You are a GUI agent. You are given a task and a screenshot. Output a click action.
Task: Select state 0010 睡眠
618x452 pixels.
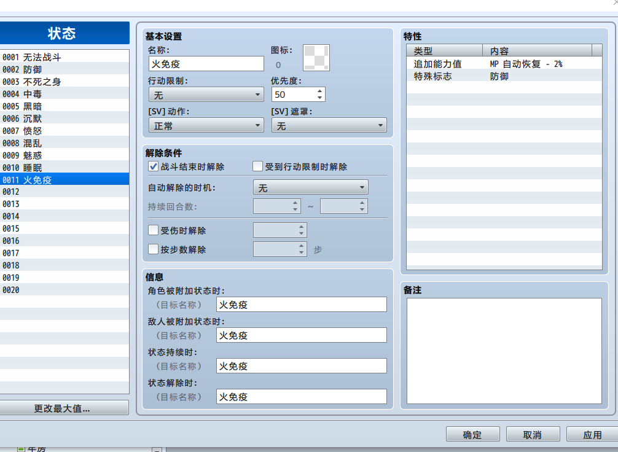pos(65,168)
